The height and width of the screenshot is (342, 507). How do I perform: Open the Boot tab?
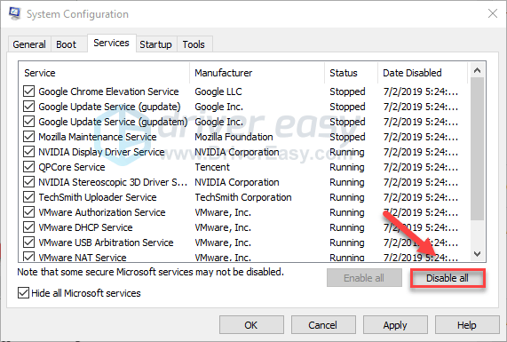click(66, 44)
